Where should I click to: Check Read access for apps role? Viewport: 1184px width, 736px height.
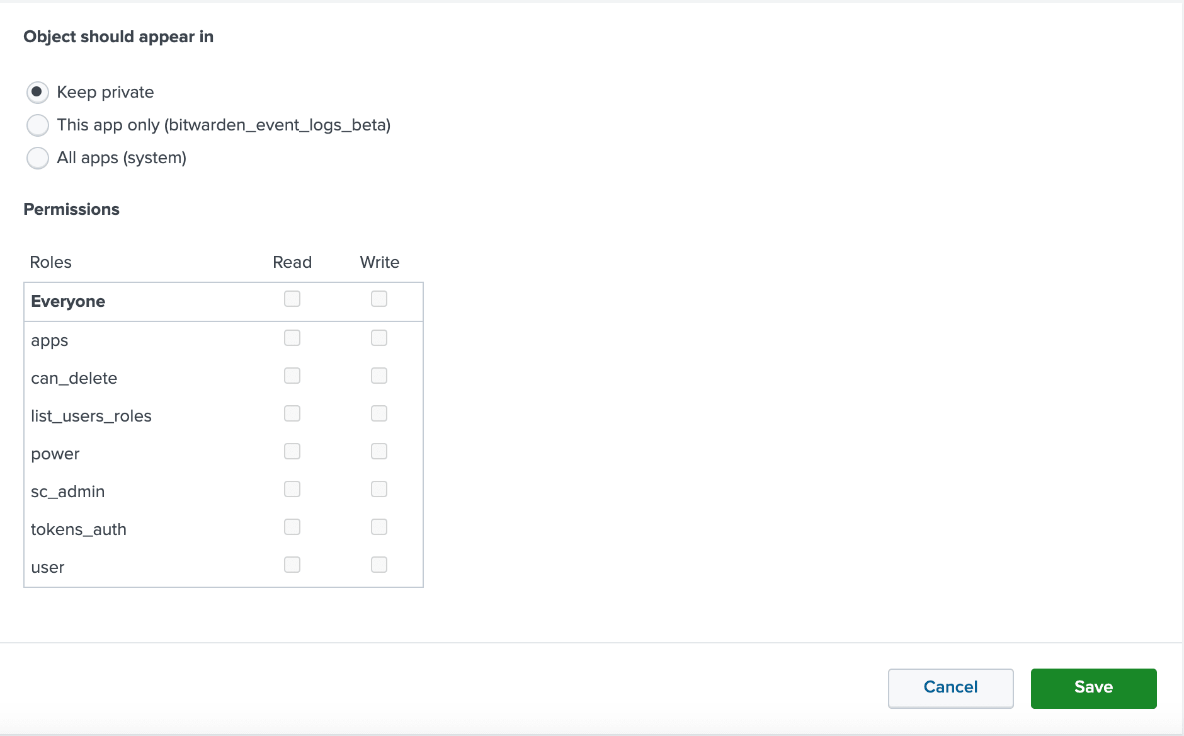292,338
